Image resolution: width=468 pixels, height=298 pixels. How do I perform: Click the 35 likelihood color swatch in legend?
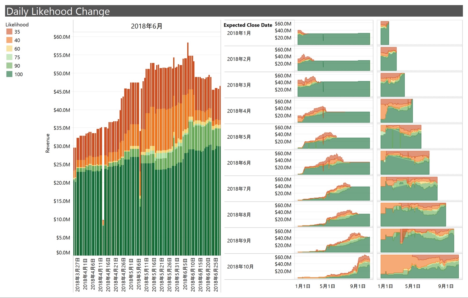[x=9, y=32]
